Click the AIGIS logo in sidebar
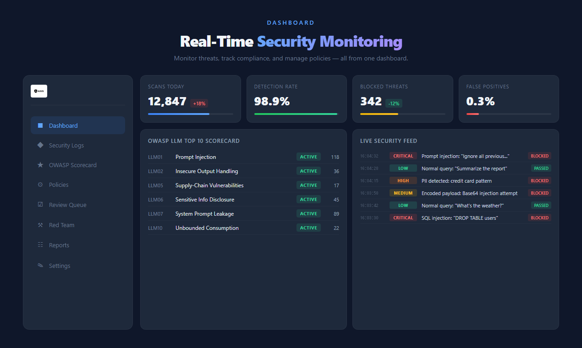Image resolution: width=582 pixels, height=348 pixels. (39, 91)
